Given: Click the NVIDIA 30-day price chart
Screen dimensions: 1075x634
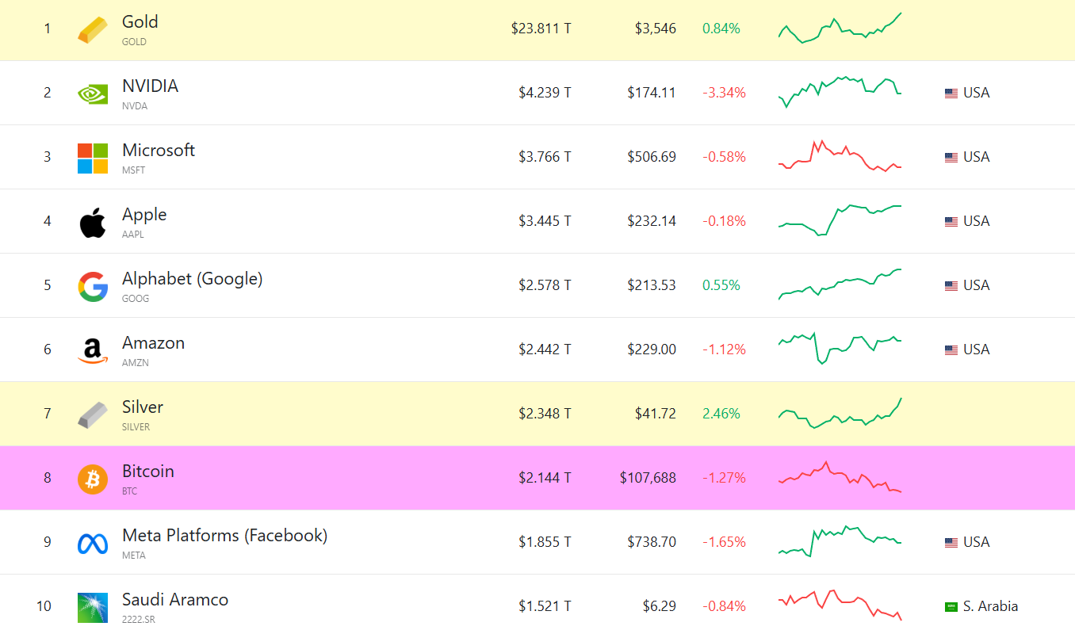Looking at the screenshot, I should coord(840,92).
